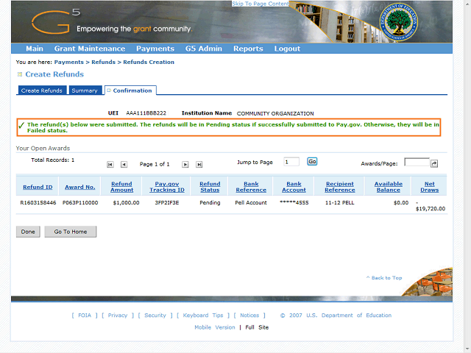This screenshot has height=353, width=471.
Task: Click Payments in the breadcrumb
Action: tap(68, 62)
